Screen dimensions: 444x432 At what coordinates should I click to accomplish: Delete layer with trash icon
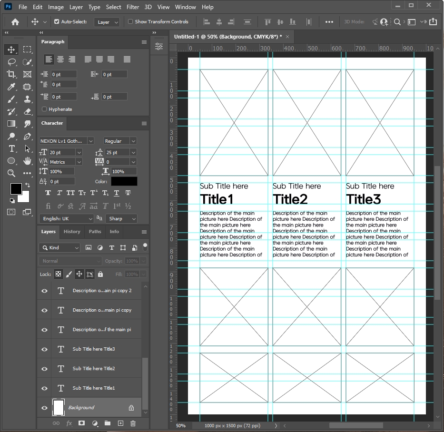(133, 423)
